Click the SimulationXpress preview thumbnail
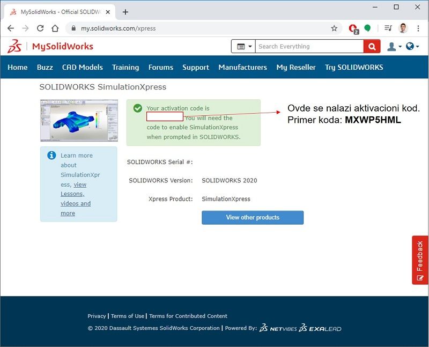 pos(79,121)
